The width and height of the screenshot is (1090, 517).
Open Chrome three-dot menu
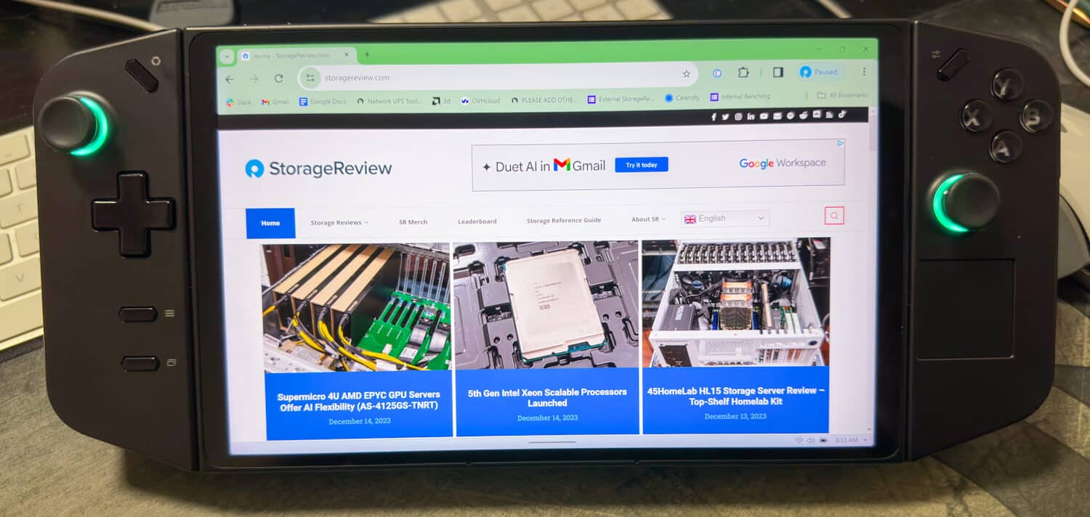(x=864, y=72)
